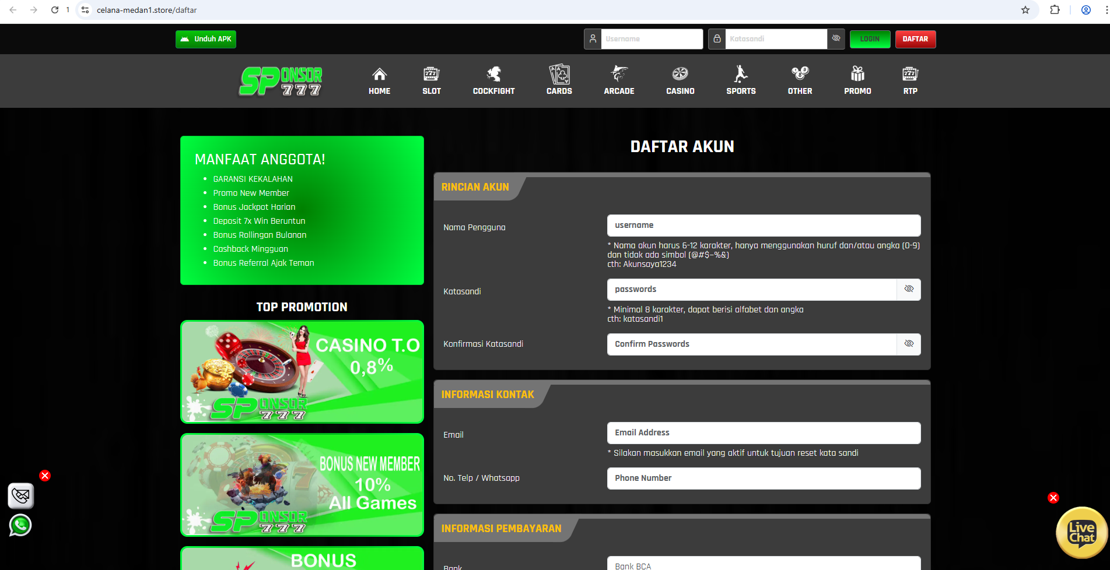Viewport: 1110px width, 570px height.
Task: Click the Promo gift icon
Action: click(857, 74)
